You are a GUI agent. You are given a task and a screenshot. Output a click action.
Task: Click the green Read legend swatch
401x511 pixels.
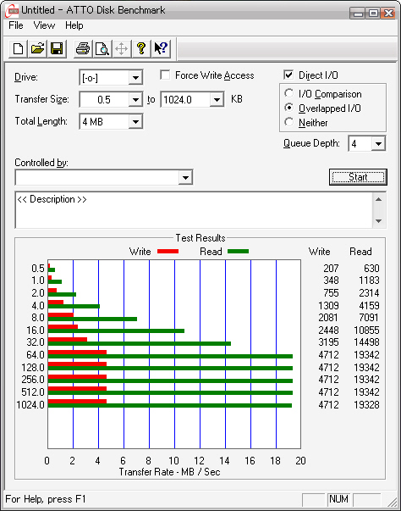click(x=239, y=252)
